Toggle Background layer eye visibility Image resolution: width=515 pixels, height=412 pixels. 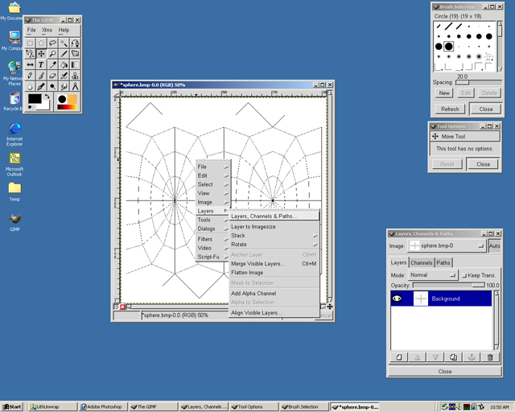(397, 299)
